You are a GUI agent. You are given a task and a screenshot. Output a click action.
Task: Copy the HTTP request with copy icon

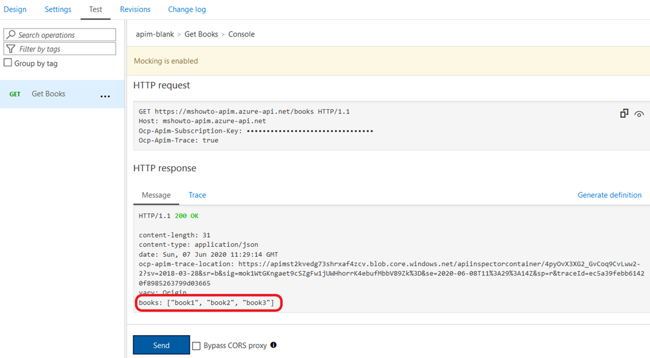pyautogui.click(x=624, y=114)
